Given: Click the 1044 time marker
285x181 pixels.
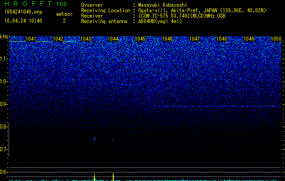Looking at the screenshot, I should tap(113, 39).
